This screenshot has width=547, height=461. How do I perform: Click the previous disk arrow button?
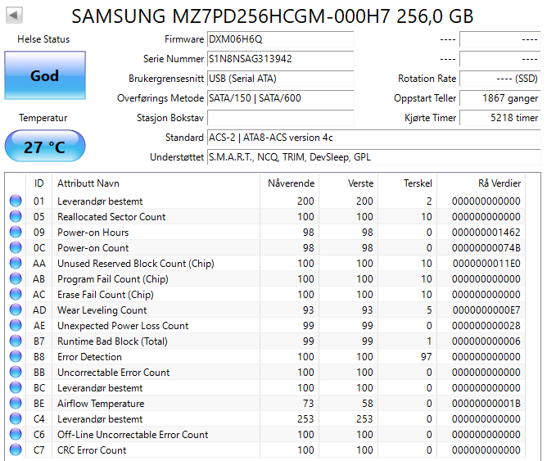tap(15, 16)
